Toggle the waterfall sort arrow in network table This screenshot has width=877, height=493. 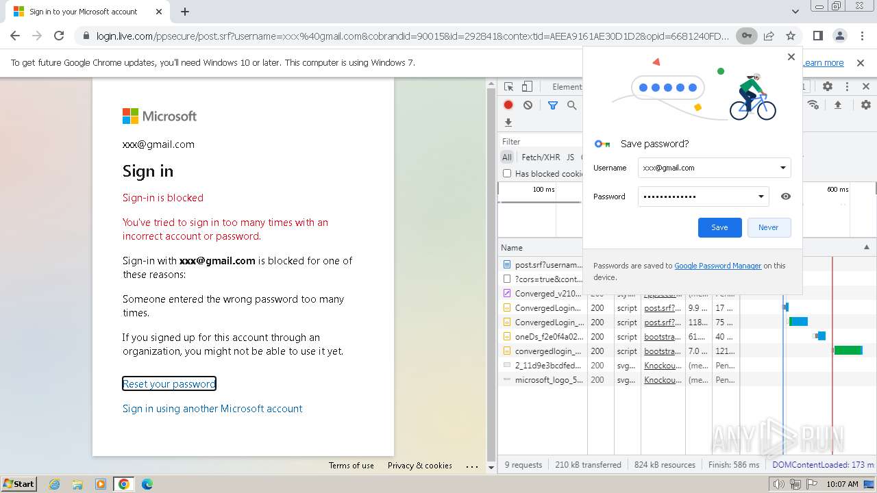(867, 247)
